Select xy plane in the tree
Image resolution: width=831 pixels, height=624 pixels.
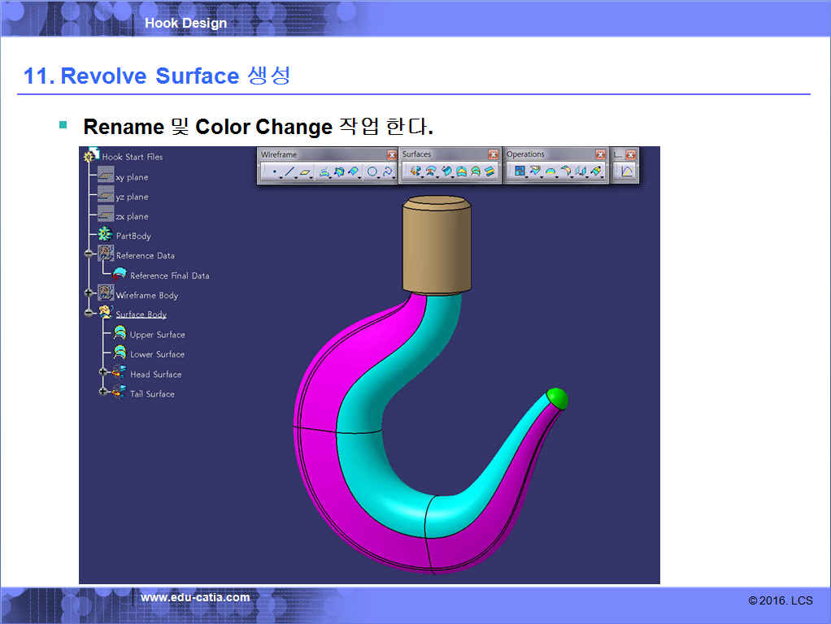[x=131, y=177]
